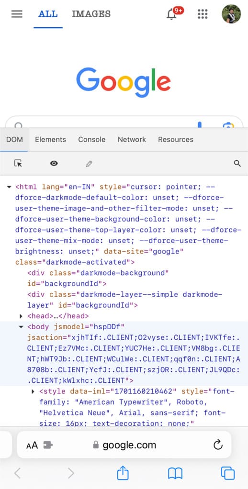The width and height of the screenshot is (248, 489).
Task: Open the Safari AA reader menu
Action: [32, 445]
